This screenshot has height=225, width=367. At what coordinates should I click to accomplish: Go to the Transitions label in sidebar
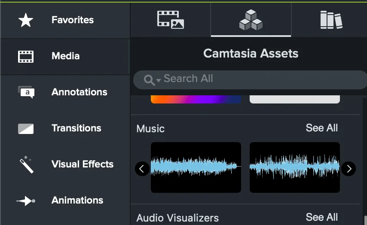[x=76, y=128]
